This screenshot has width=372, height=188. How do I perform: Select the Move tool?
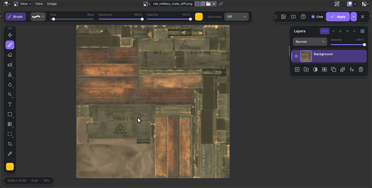(10, 35)
